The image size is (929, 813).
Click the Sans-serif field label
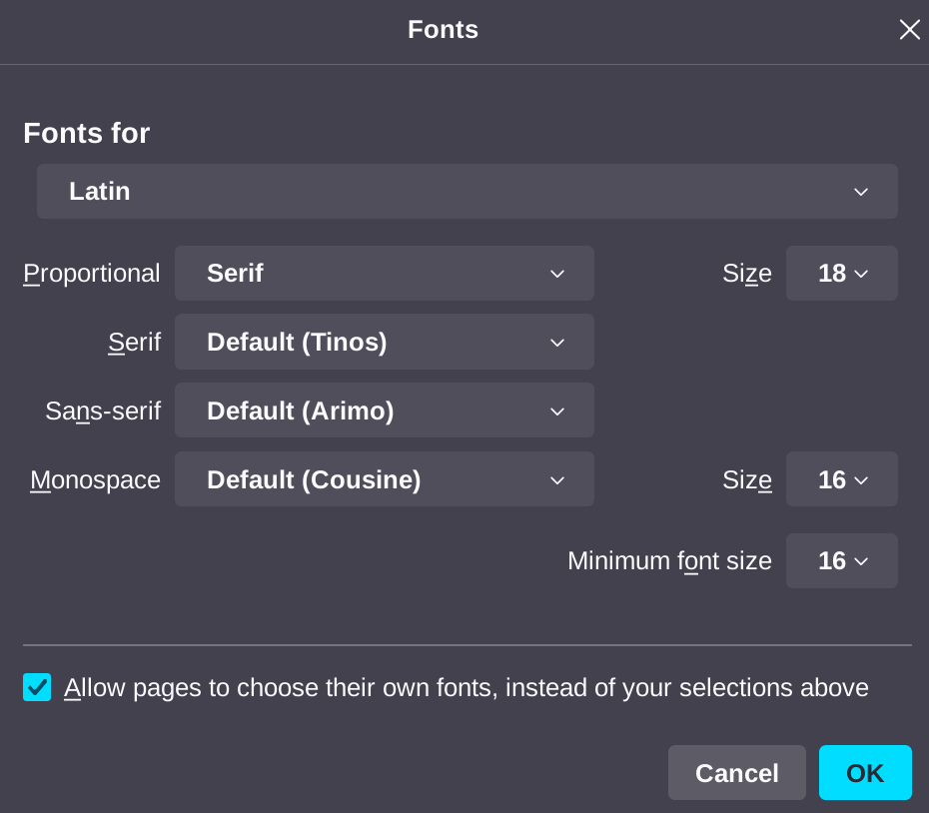click(x=103, y=411)
